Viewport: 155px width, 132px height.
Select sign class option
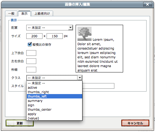(54, 105)
